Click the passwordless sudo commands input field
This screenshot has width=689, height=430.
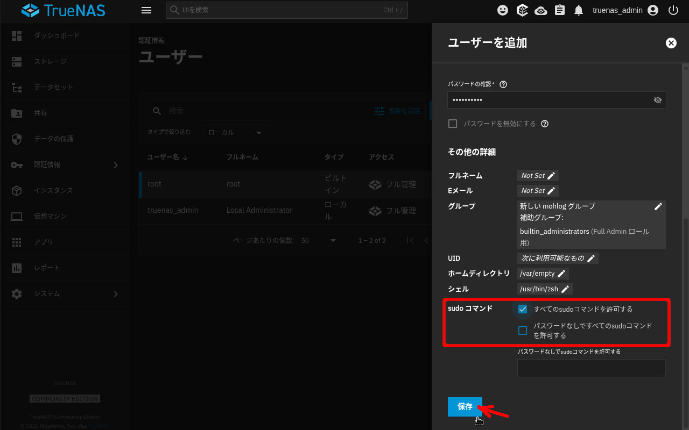click(592, 368)
